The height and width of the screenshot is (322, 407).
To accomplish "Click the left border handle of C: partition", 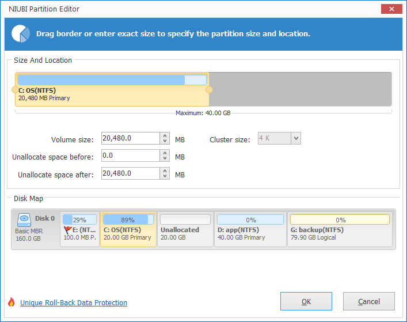I will tap(15, 90).
